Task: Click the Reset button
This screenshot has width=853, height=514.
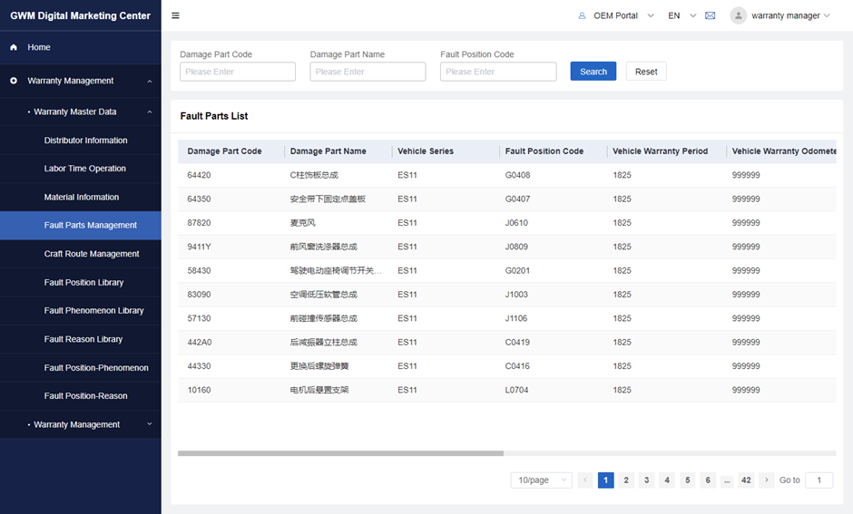Action: pos(646,72)
